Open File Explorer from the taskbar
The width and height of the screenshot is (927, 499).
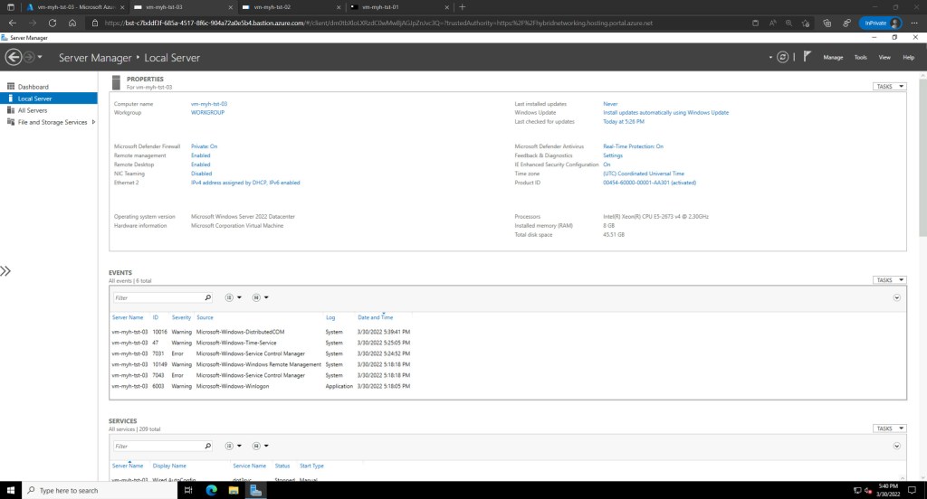tap(234, 490)
